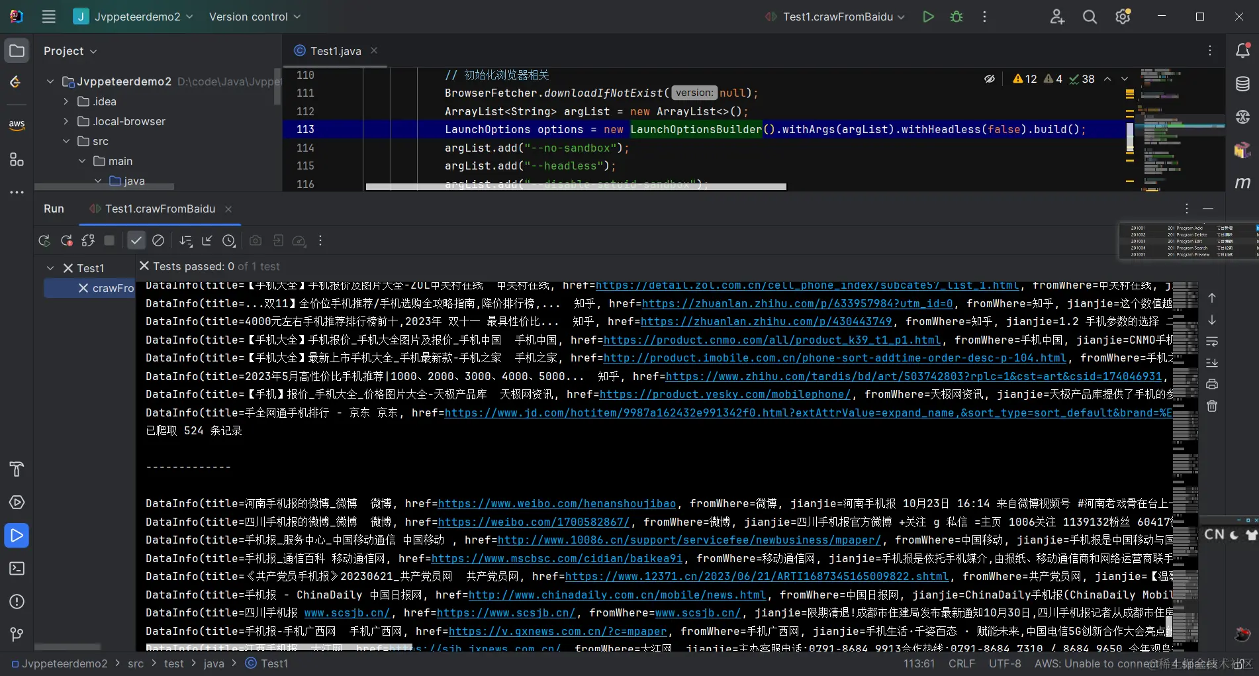
Task: Open editor tabs more-options menu
Action: [x=1210, y=50]
